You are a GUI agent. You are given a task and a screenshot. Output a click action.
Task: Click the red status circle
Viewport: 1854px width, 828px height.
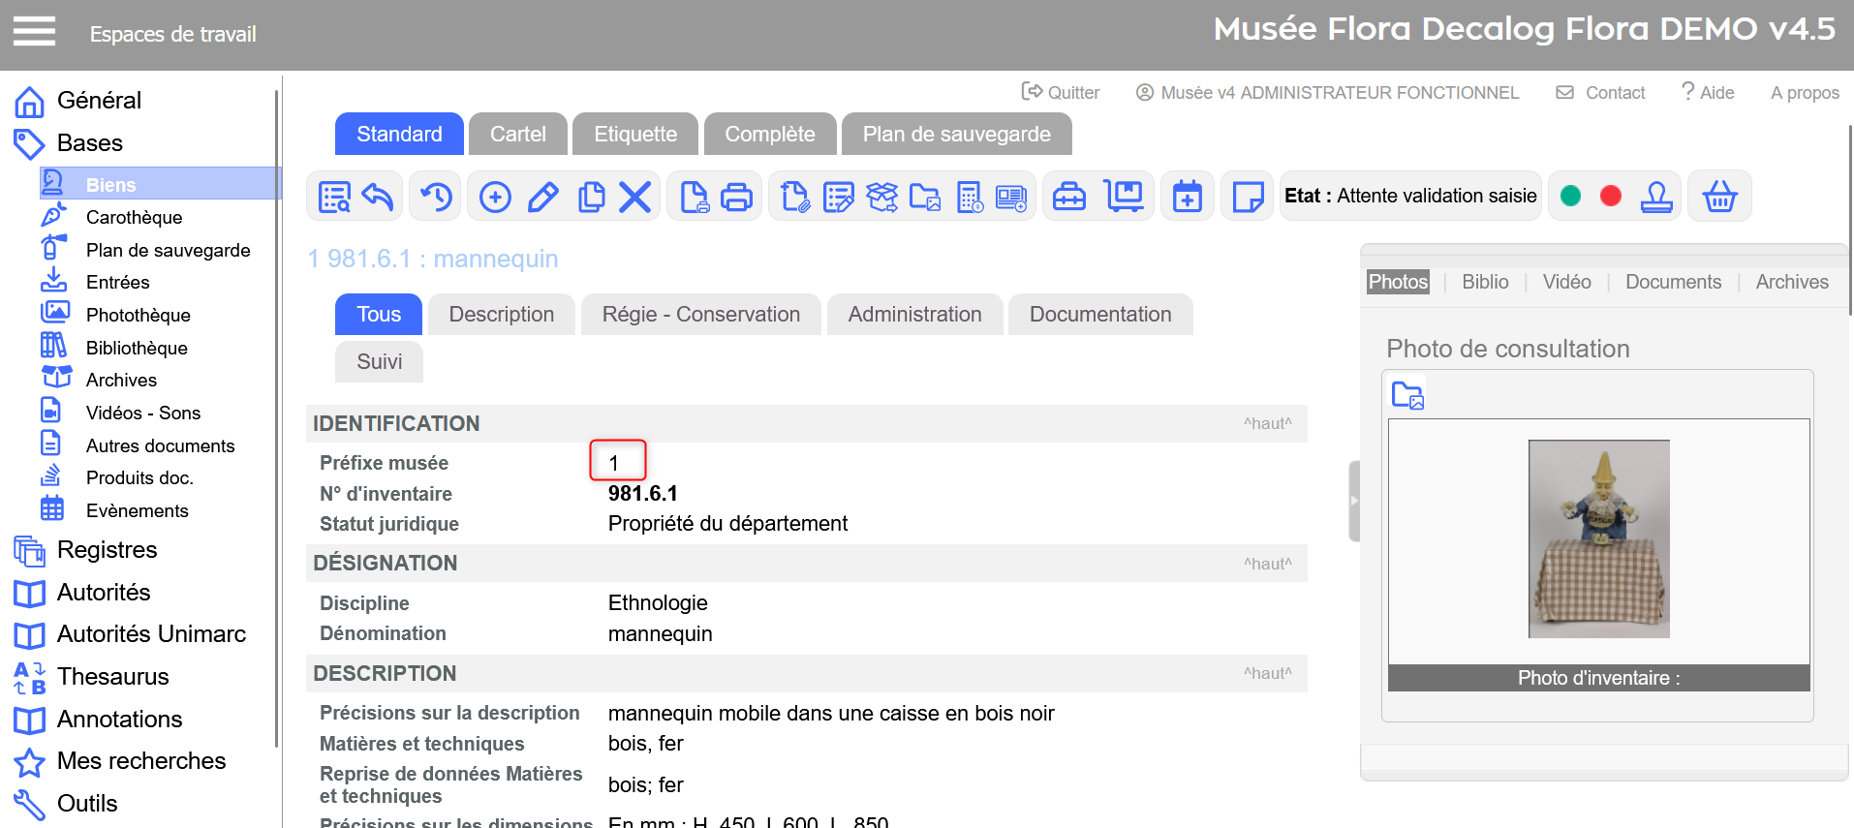(1611, 197)
